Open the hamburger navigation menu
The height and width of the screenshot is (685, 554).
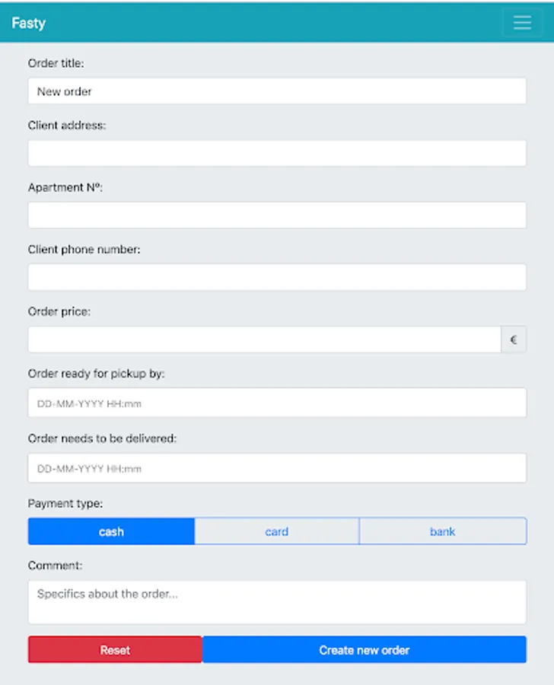pyautogui.click(x=522, y=23)
